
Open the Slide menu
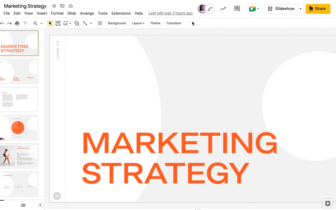pyautogui.click(x=72, y=13)
